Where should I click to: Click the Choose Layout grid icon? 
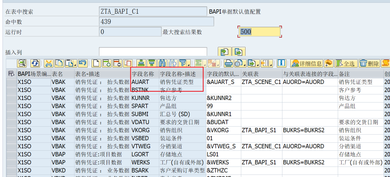tap(265, 63)
